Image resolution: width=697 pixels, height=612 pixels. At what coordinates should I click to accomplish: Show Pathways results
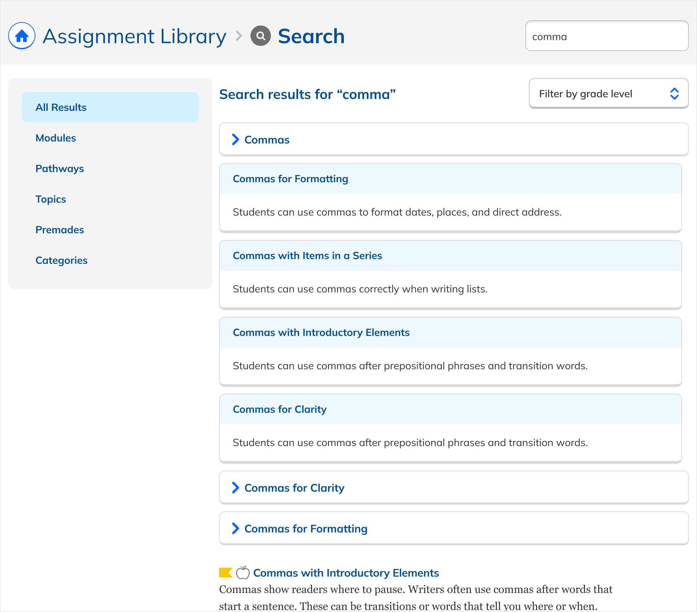(60, 169)
